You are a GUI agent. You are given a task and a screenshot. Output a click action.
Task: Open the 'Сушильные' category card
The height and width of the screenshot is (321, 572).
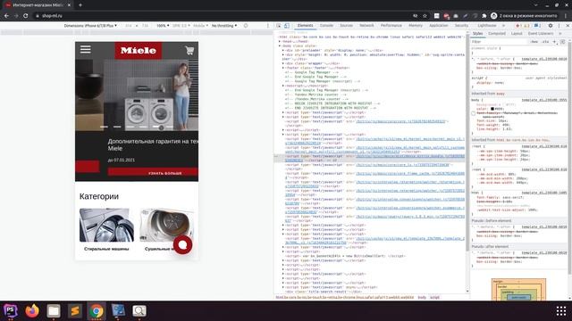pos(167,230)
